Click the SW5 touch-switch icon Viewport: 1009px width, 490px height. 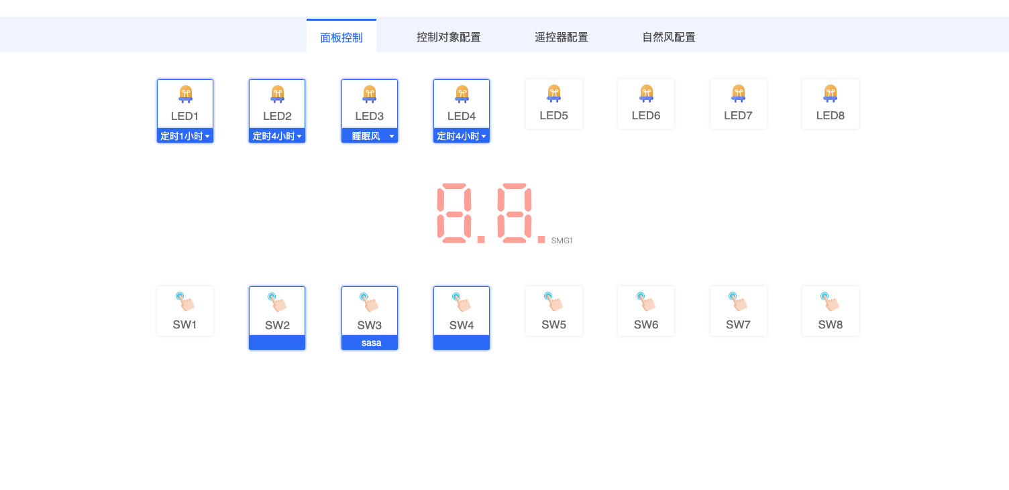point(554,302)
